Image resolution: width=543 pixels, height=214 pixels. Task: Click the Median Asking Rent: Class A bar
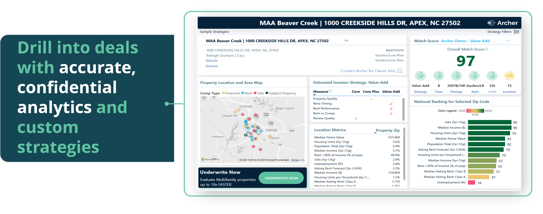[478, 177]
